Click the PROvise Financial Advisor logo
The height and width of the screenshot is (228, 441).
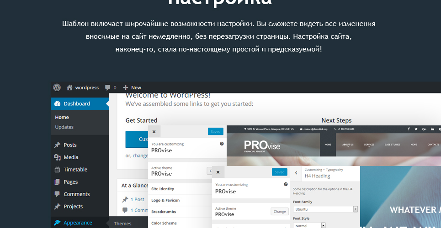coord(262,146)
